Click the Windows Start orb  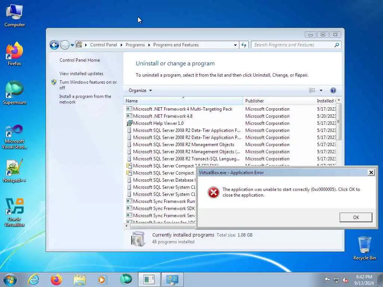[10, 280]
